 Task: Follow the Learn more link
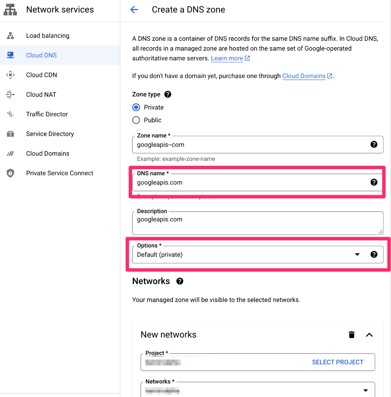tap(227, 58)
